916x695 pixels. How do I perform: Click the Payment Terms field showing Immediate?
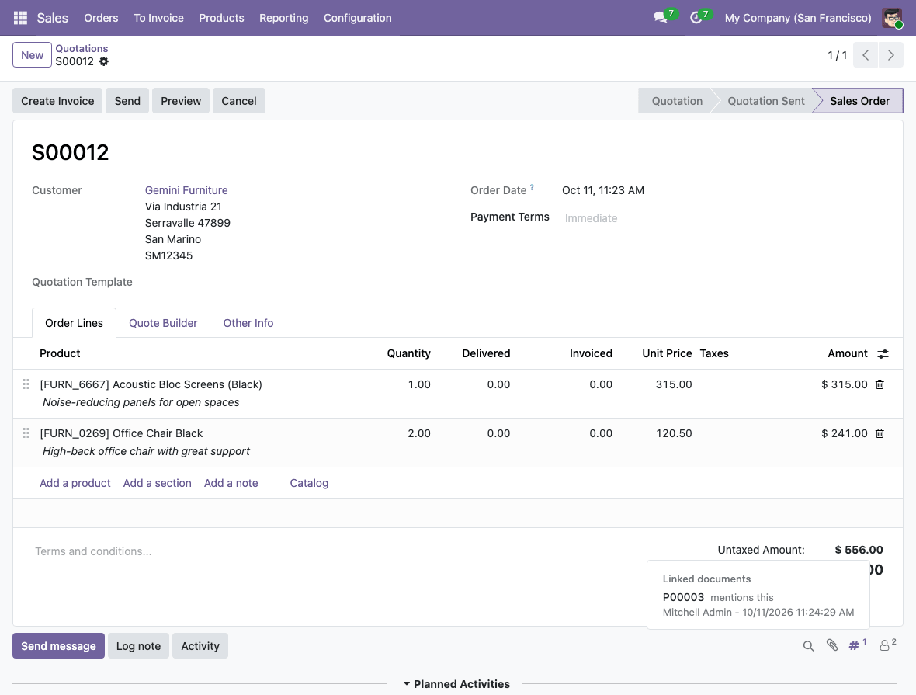tap(591, 218)
